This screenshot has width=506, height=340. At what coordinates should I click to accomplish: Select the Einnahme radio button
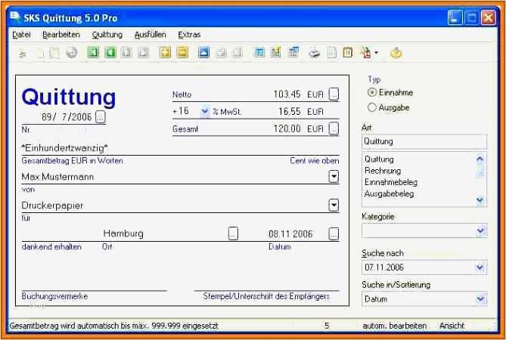click(x=372, y=92)
